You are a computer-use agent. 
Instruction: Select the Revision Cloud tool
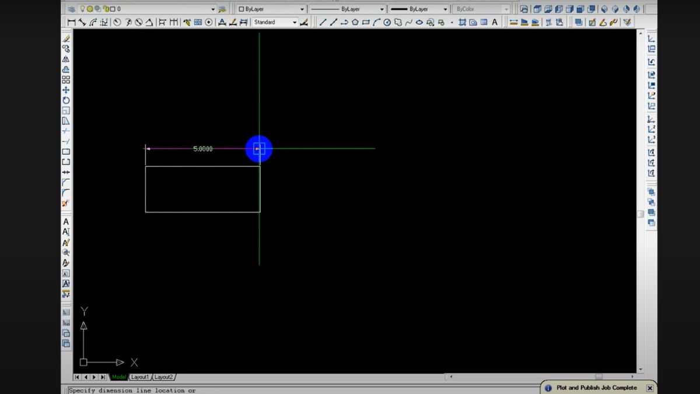click(x=398, y=22)
